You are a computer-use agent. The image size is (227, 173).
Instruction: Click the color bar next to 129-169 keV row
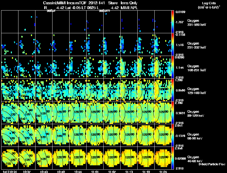[173, 90]
